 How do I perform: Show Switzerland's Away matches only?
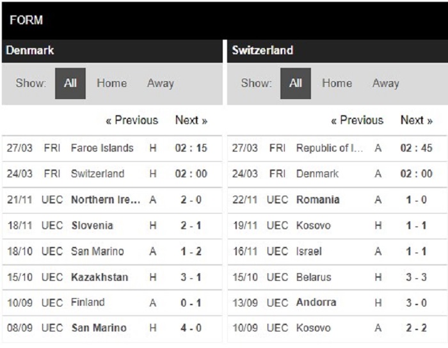point(386,83)
